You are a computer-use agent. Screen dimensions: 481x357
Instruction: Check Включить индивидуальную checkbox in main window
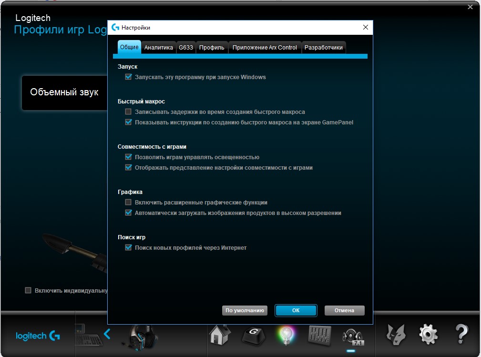tap(28, 290)
